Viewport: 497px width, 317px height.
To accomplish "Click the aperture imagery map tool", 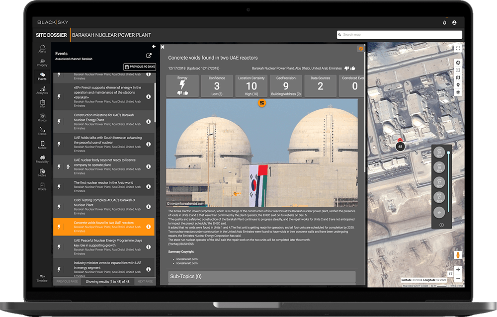I will tap(458, 63).
